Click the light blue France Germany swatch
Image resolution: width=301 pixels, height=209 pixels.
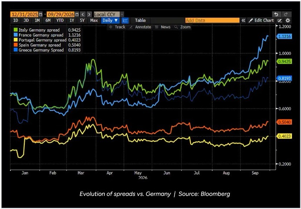tap(15, 35)
